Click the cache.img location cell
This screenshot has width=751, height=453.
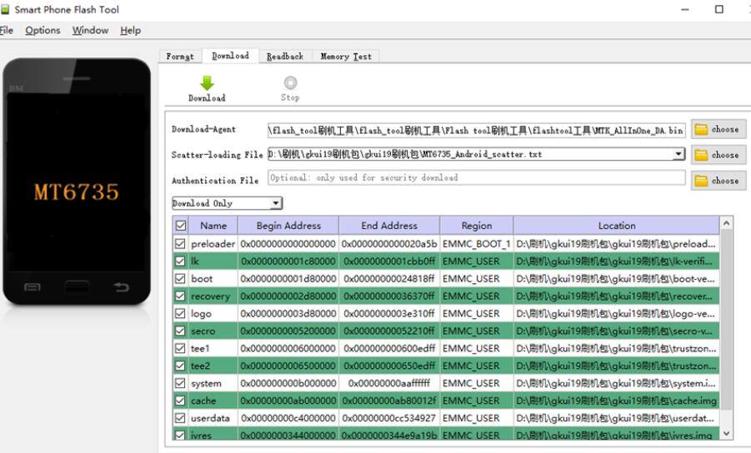[x=617, y=401]
